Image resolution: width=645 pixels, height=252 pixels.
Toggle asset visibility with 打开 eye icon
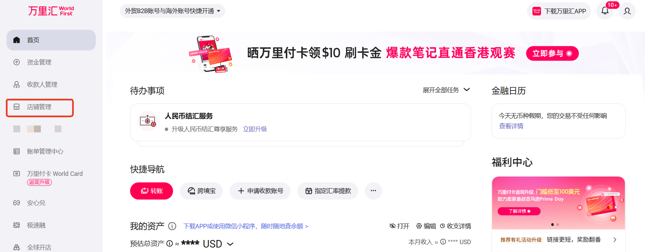[x=393, y=226]
